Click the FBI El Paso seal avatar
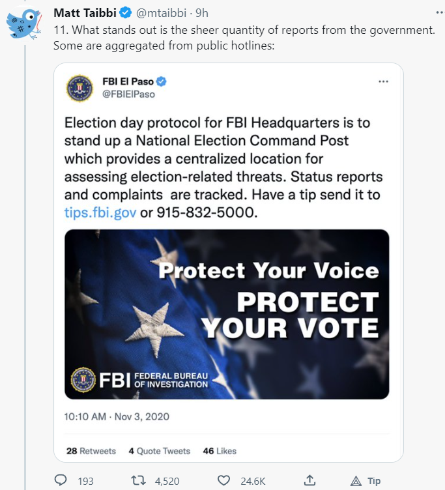The width and height of the screenshot is (445, 490). (80, 88)
